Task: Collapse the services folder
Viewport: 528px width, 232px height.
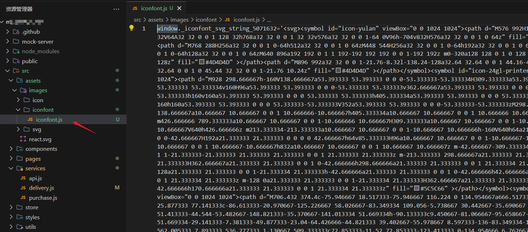Action: (x=11, y=169)
